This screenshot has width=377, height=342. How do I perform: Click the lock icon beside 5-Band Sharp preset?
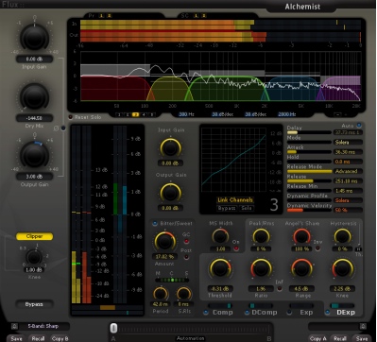(14, 326)
